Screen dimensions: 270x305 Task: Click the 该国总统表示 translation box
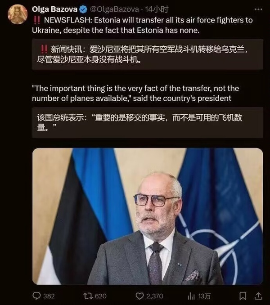point(148,122)
